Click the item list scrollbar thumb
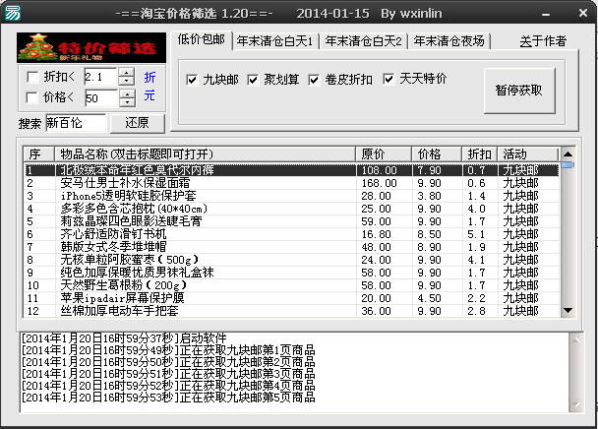The width and height of the screenshot is (598, 429). 568,165
